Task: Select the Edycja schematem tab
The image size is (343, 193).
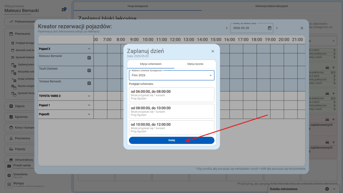Action: pos(151,64)
